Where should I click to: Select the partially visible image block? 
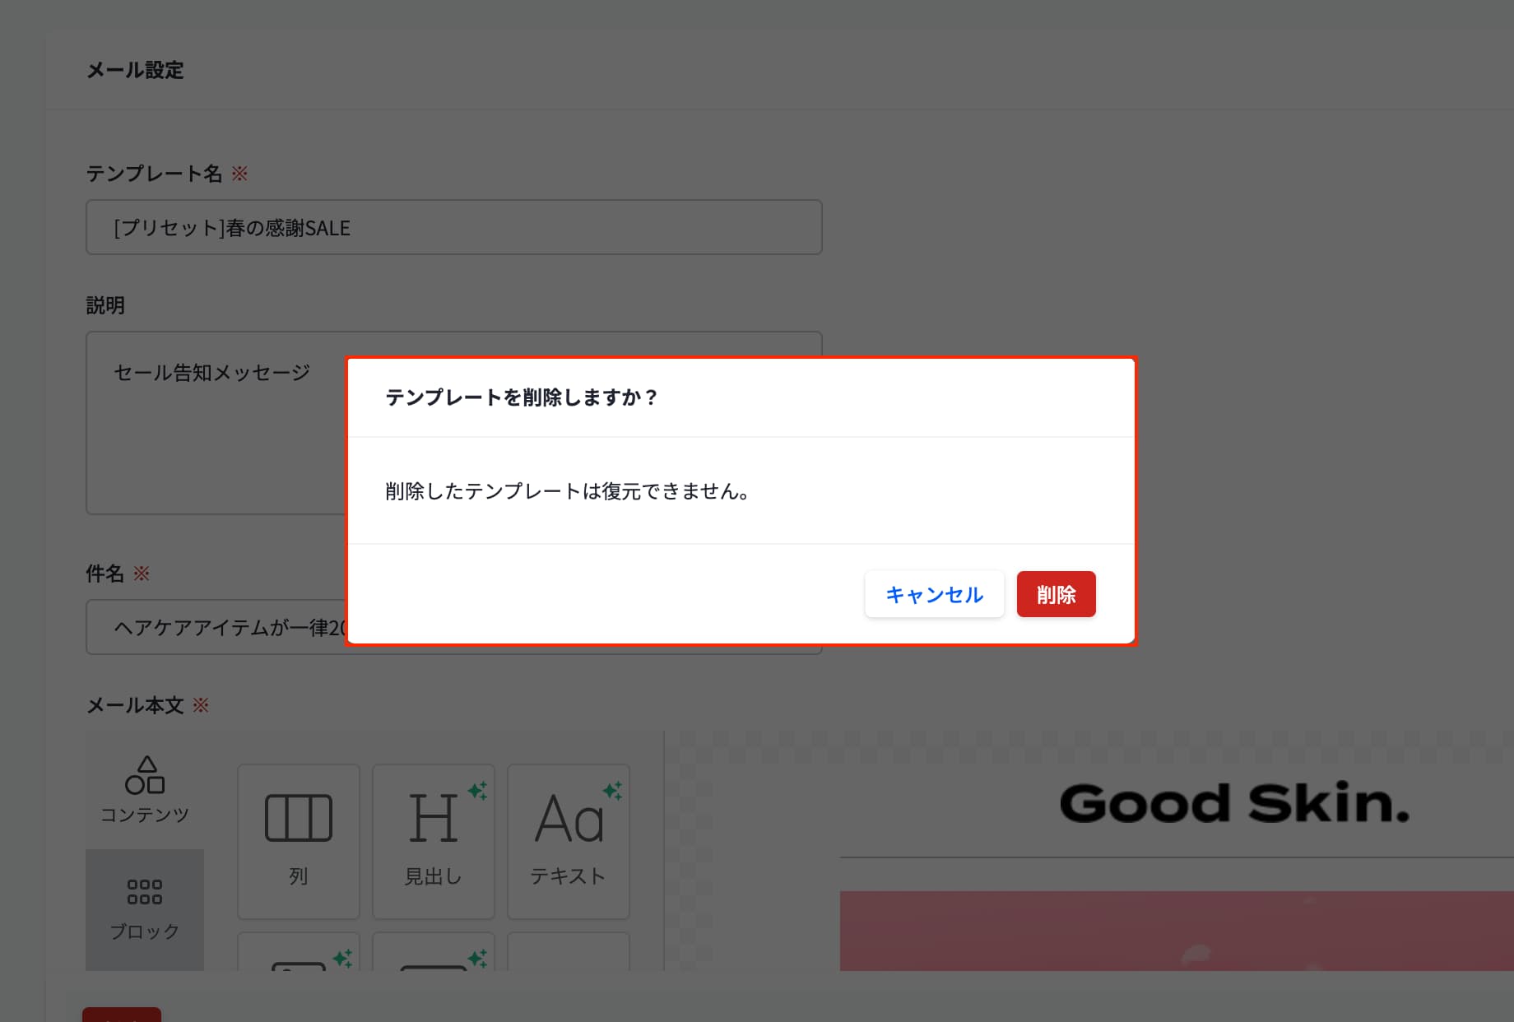pyautogui.click(x=299, y=955)
